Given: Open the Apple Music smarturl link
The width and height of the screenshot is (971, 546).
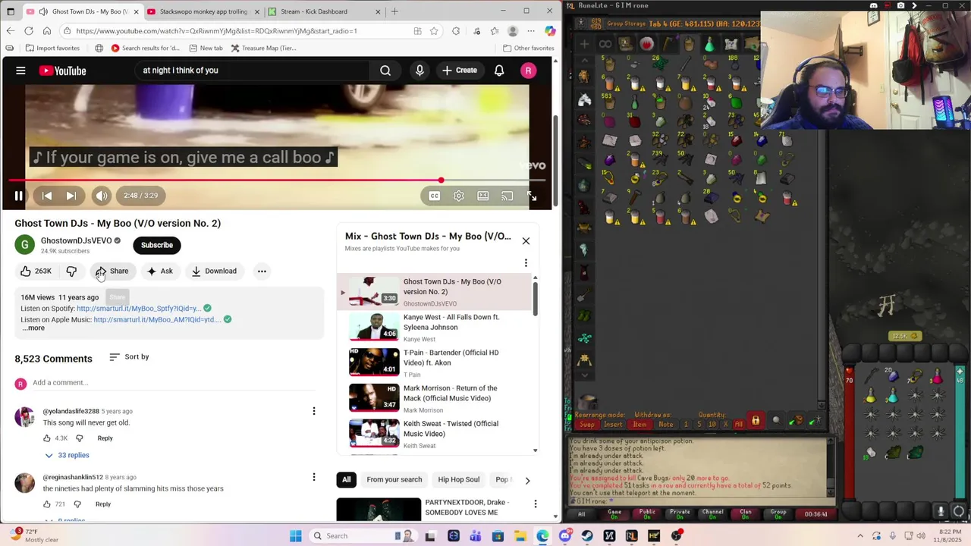Looking at the screenshot, I should tap(157, 319).
